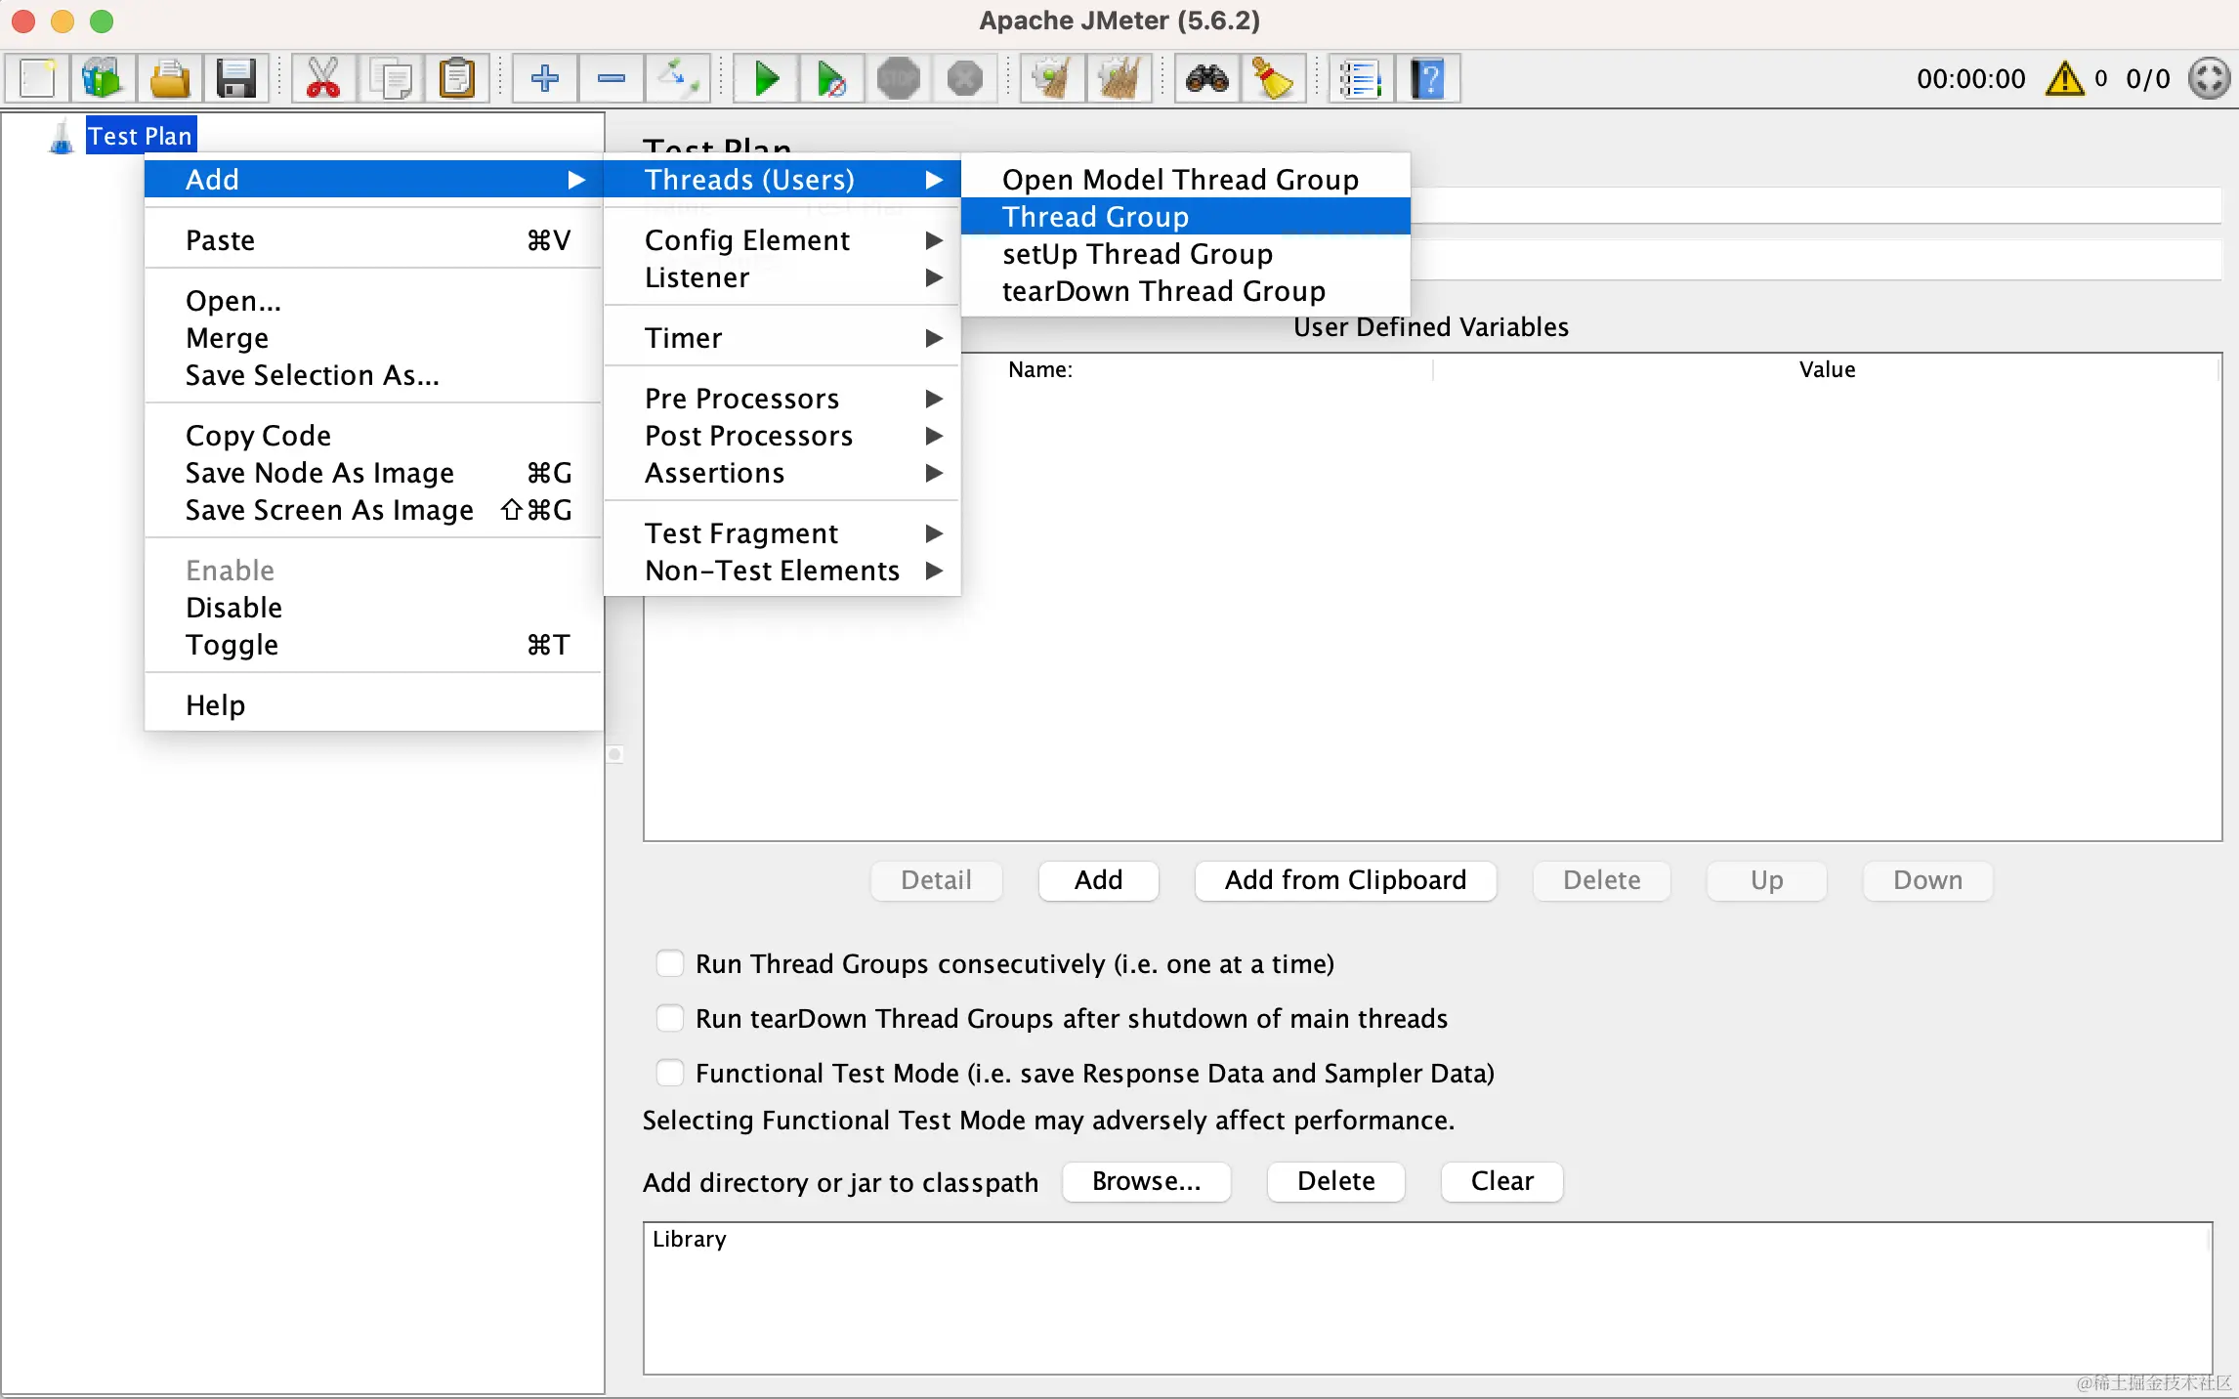Choose Copy Code menu item

[373, 436]
